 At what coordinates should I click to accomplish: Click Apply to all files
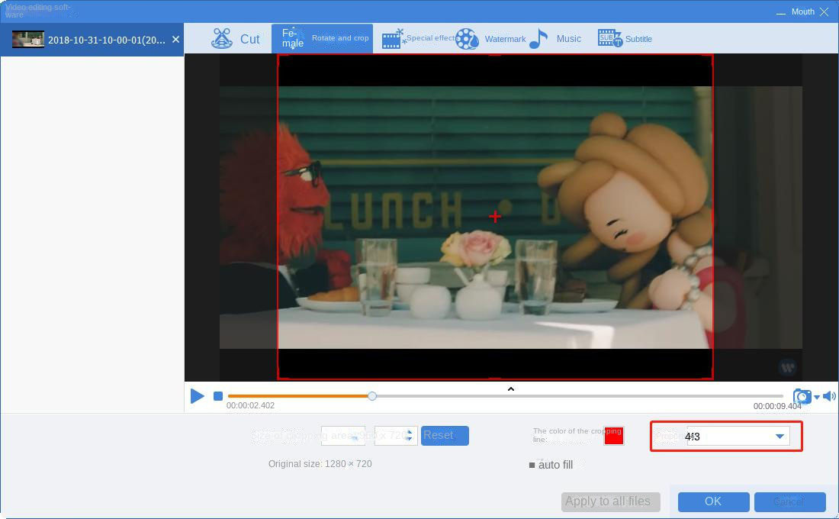610,502
